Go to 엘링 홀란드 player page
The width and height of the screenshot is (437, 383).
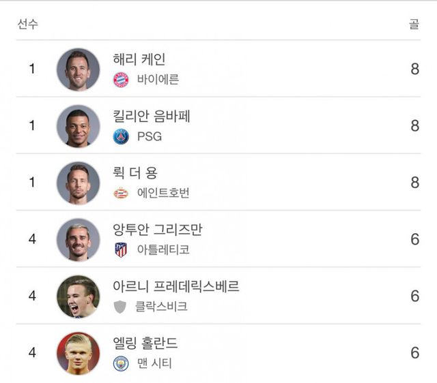[x=145, y=343]
